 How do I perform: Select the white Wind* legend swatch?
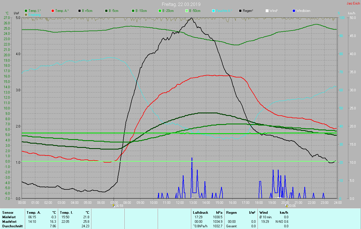(267, 11)
